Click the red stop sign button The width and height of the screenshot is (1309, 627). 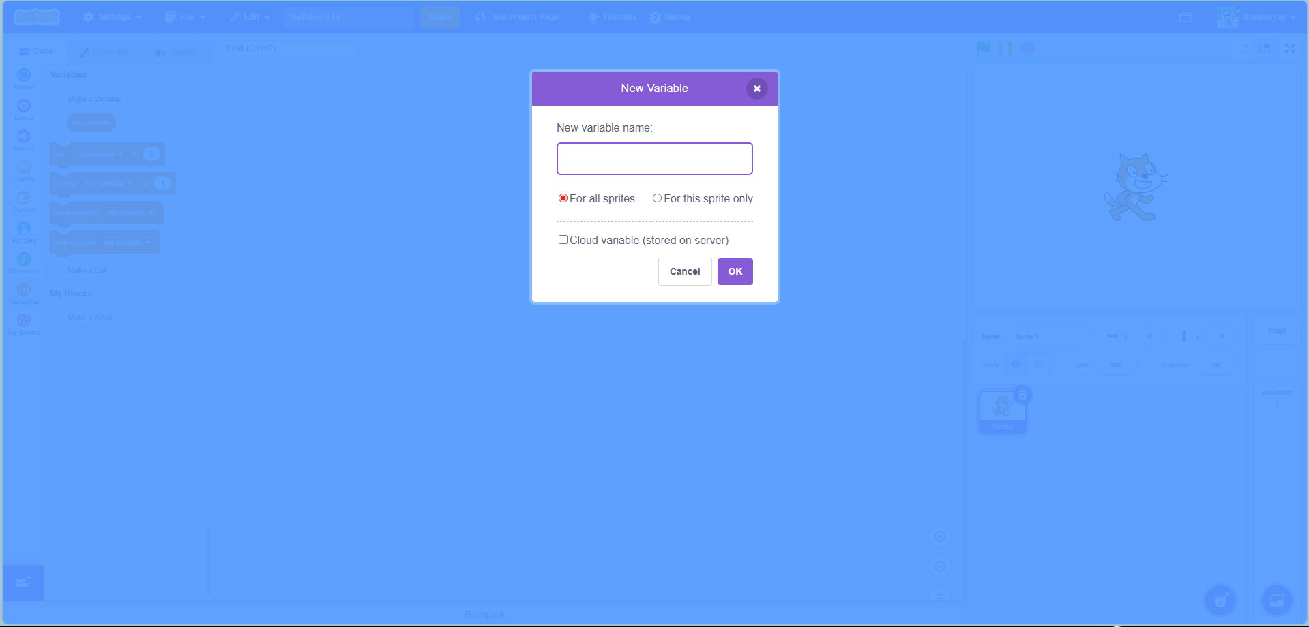tap(1027, 48)
